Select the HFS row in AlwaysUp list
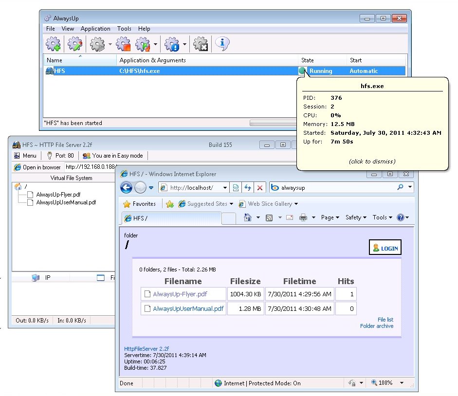This screenshot has width=458, height=396. [x=224, y=71]
